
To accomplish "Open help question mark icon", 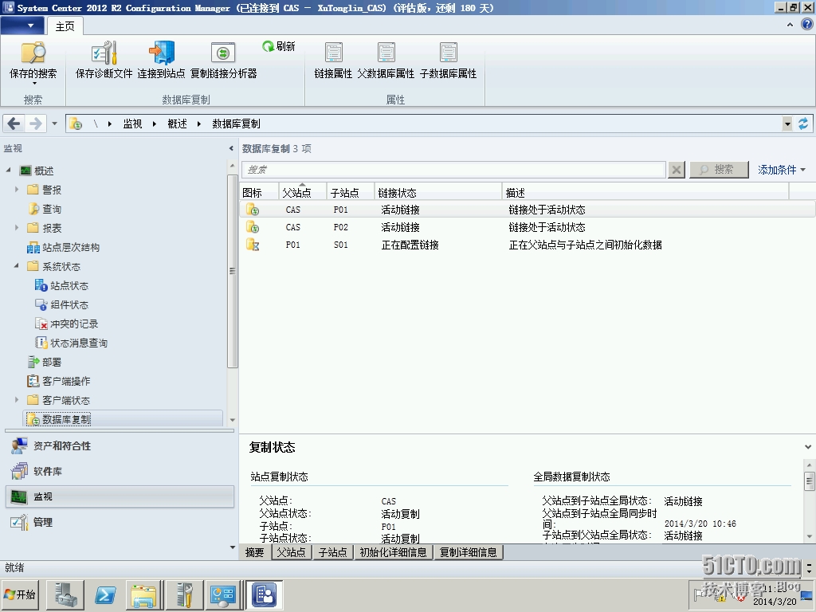I will [x=807, y=25].
